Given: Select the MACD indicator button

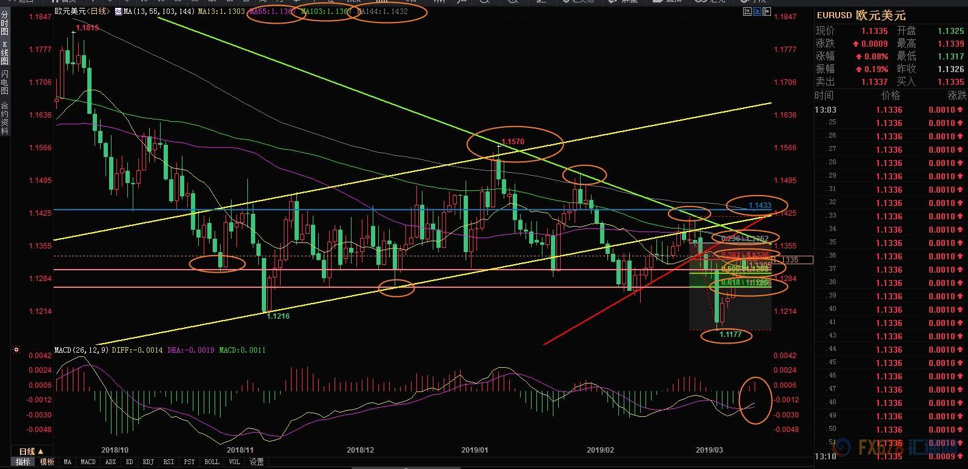Looking at the screenshot, I should (x=88, y=462).
